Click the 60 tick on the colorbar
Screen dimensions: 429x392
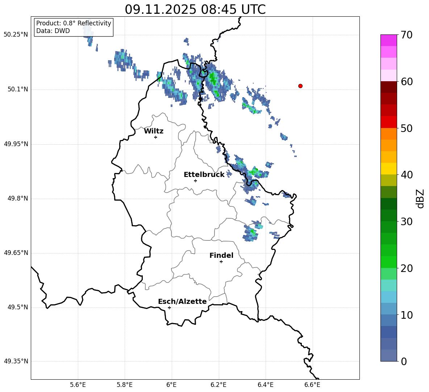coord(407,82)
